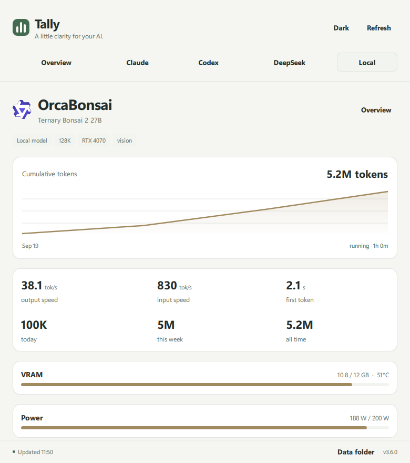Screen dimensions: 410x463
Task: Switch to the Claude tab
Action: pyautogui.click(x=137, y=63)
